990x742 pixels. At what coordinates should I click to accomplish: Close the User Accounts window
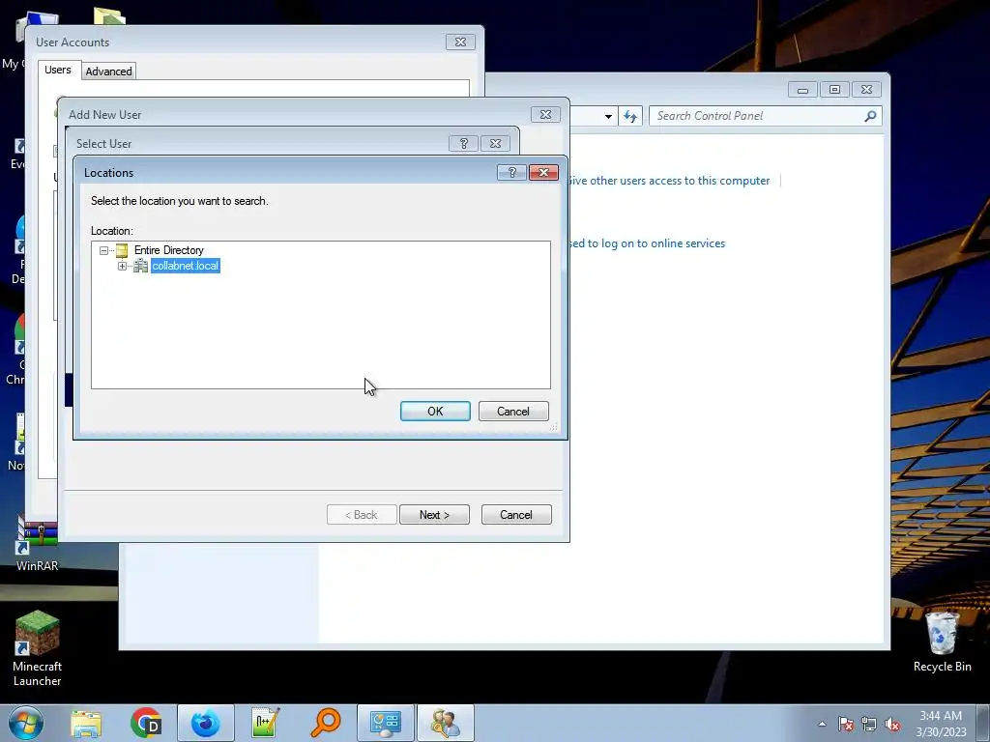point(460,43)
